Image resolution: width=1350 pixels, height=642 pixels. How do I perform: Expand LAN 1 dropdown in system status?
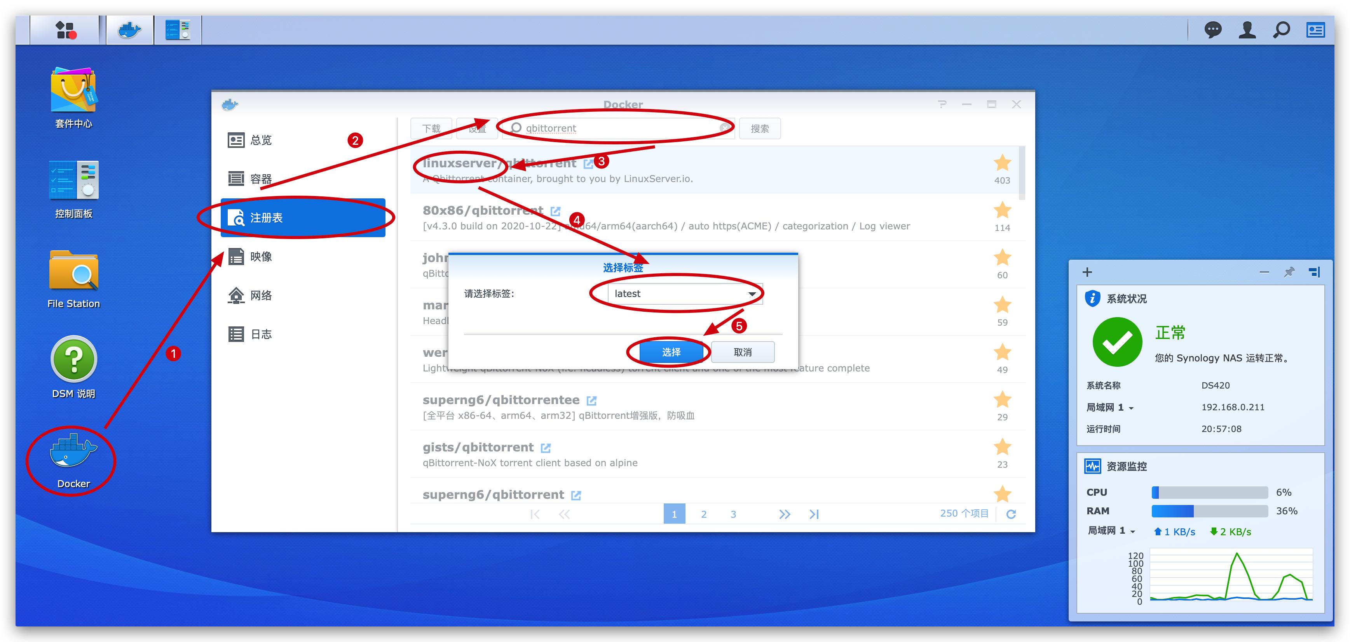1131,408
